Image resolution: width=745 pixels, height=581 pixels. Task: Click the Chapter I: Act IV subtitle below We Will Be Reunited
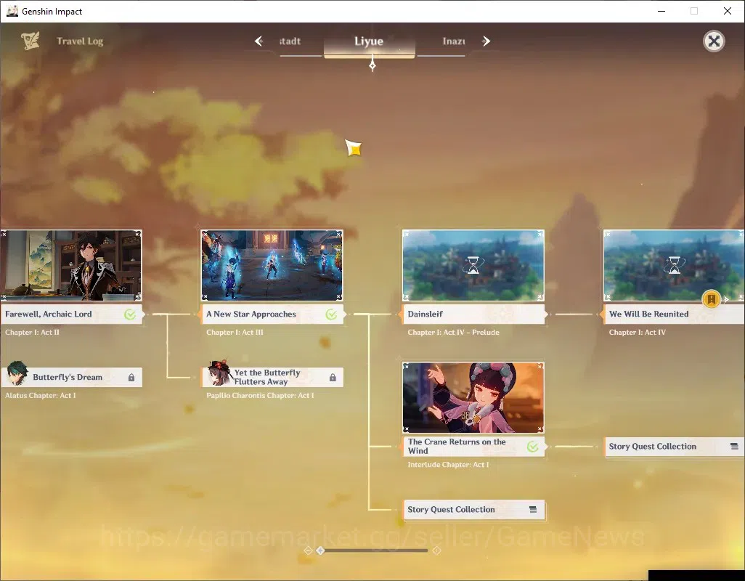click(x=637, y=333)
